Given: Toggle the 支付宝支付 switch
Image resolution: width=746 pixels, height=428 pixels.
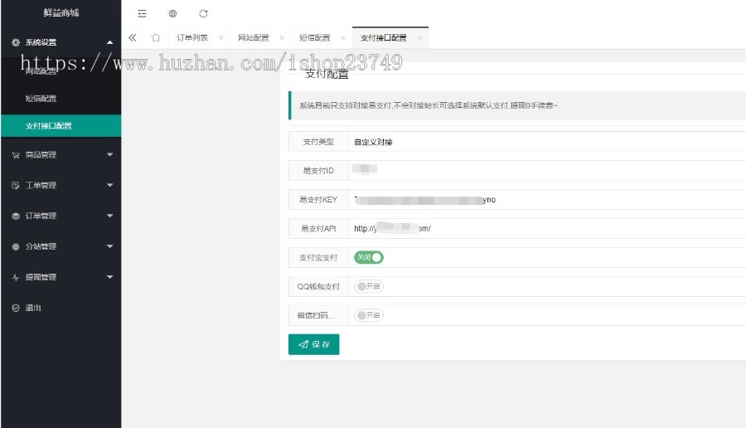Looking at the screenshot, I should [369, 257].
